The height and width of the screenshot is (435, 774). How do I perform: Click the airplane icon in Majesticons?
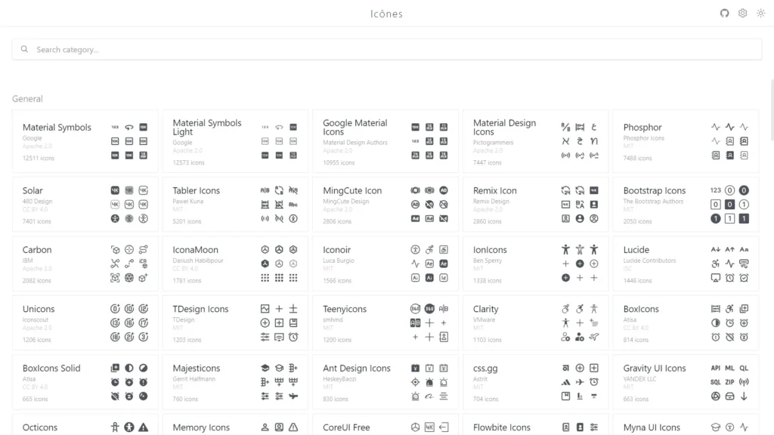pos(293,396)
